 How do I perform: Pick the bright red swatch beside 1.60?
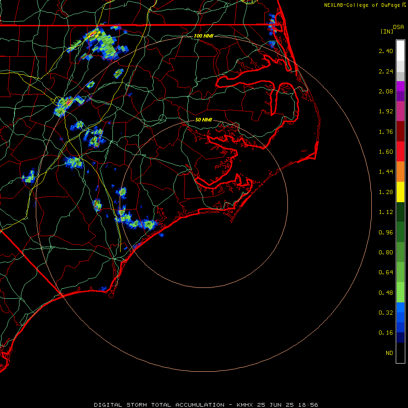(x=400, y=152)
